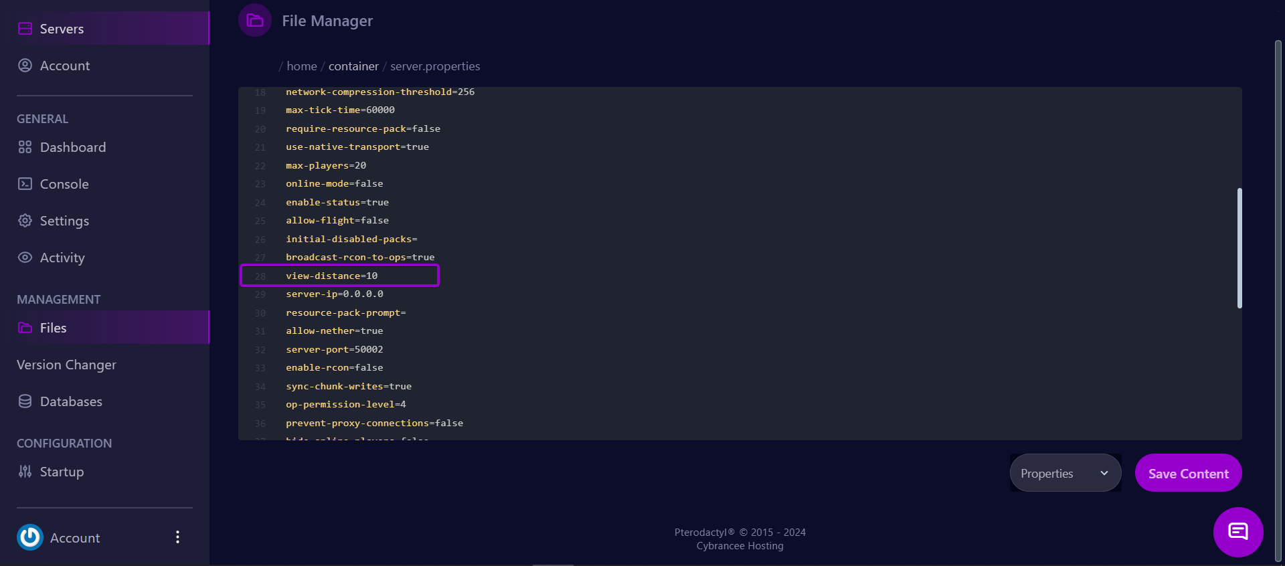Open Console via its terminal icon
This screenshot has height=566, width=1285.
25,184
